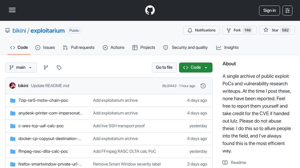
Task: Open the c-ares-tcp-uaf-calc-poc folder
Action: point(41,126)
